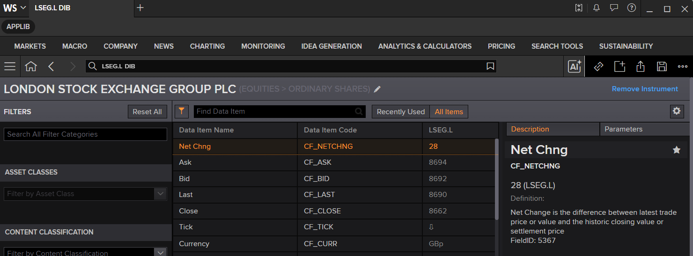Image resolution: width=693 pixels, height=256 pixels.
Task: Click the LSEG.L column header
Action: click(x=461, y=130)
